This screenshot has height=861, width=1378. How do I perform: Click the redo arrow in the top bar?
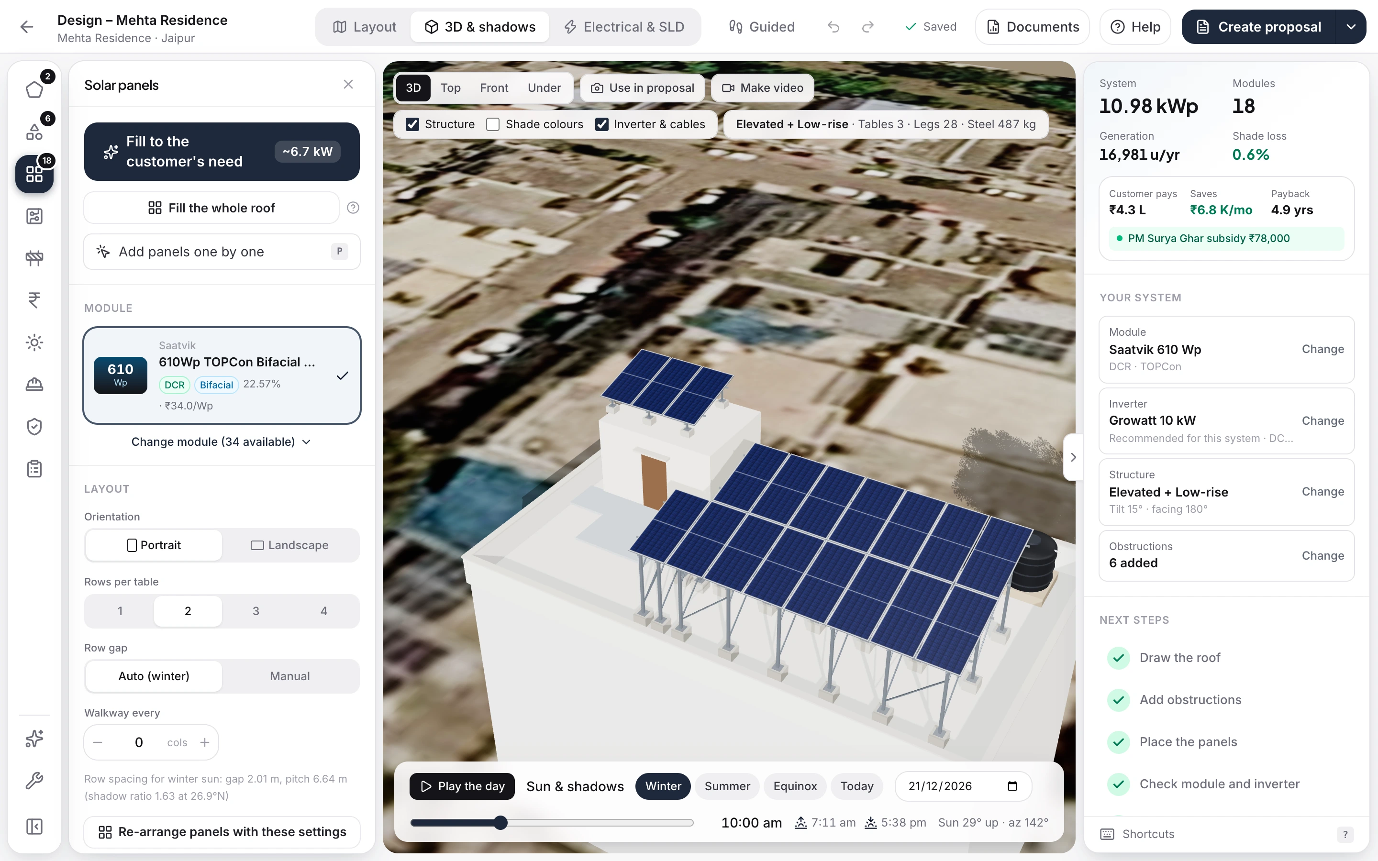(868, 27)
